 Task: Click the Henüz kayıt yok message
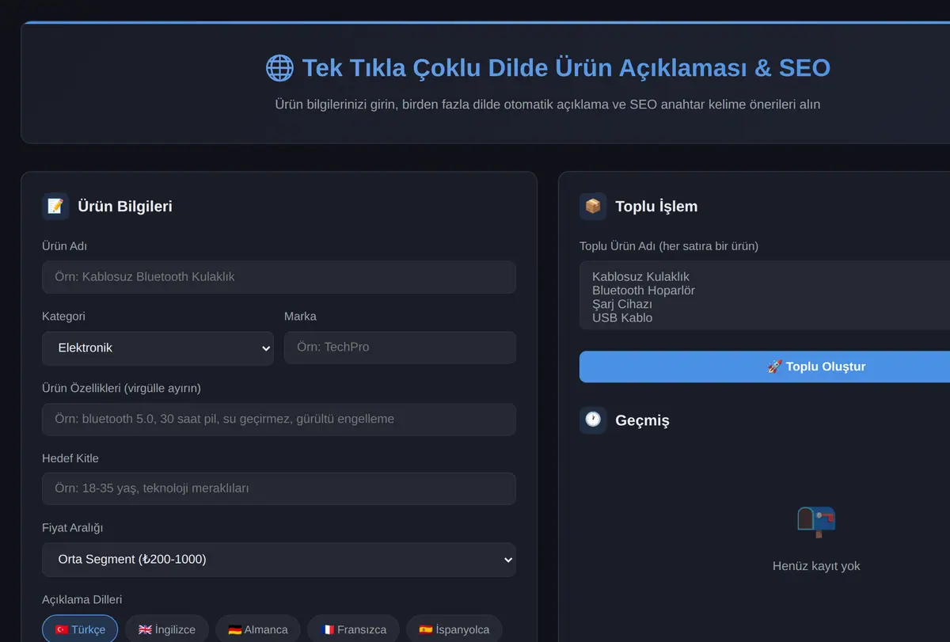pos(816,566)
